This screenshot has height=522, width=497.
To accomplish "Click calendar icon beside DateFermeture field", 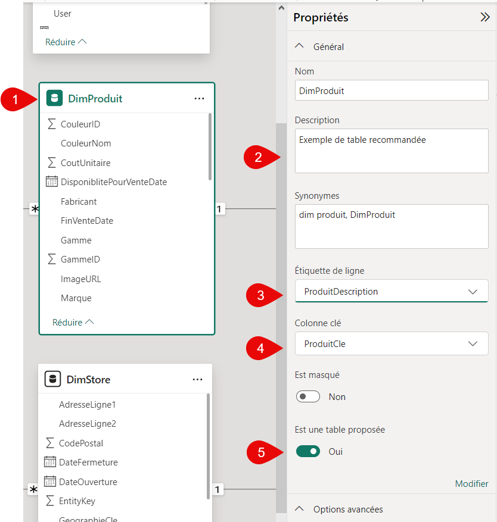I will 50,462.
